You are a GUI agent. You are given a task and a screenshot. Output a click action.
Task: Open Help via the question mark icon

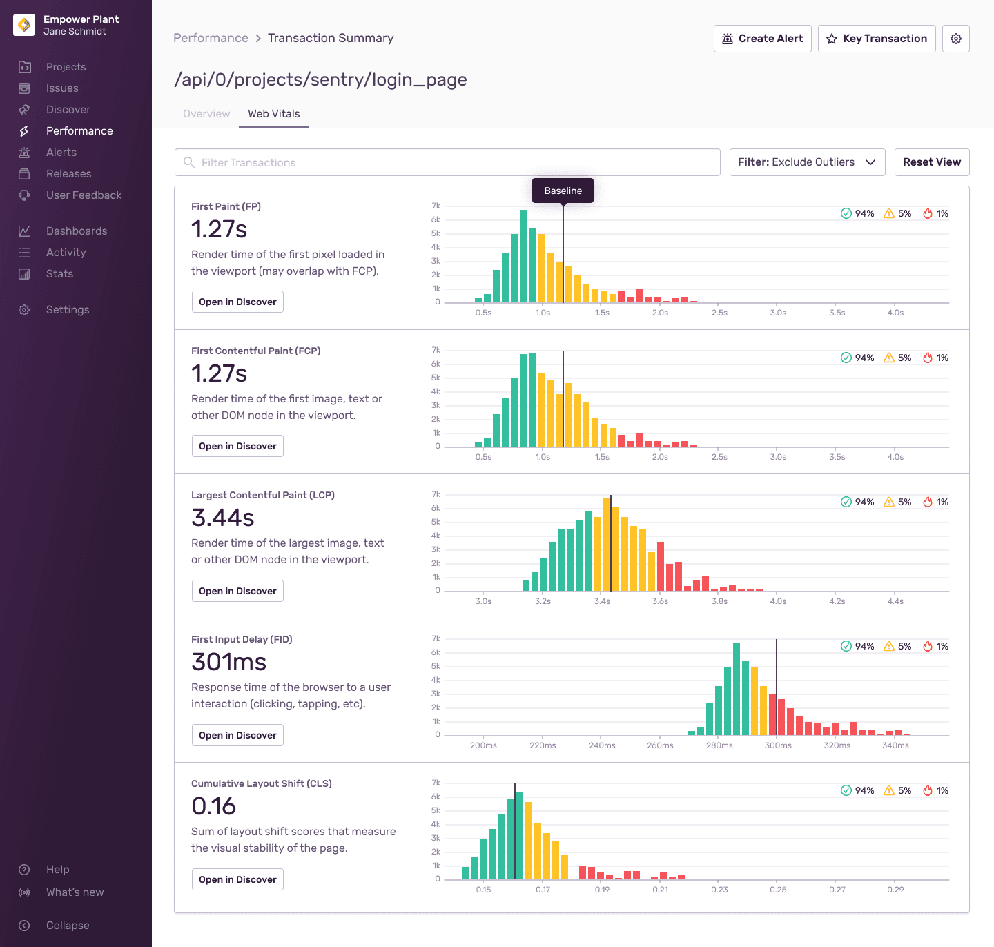point(24,869)
